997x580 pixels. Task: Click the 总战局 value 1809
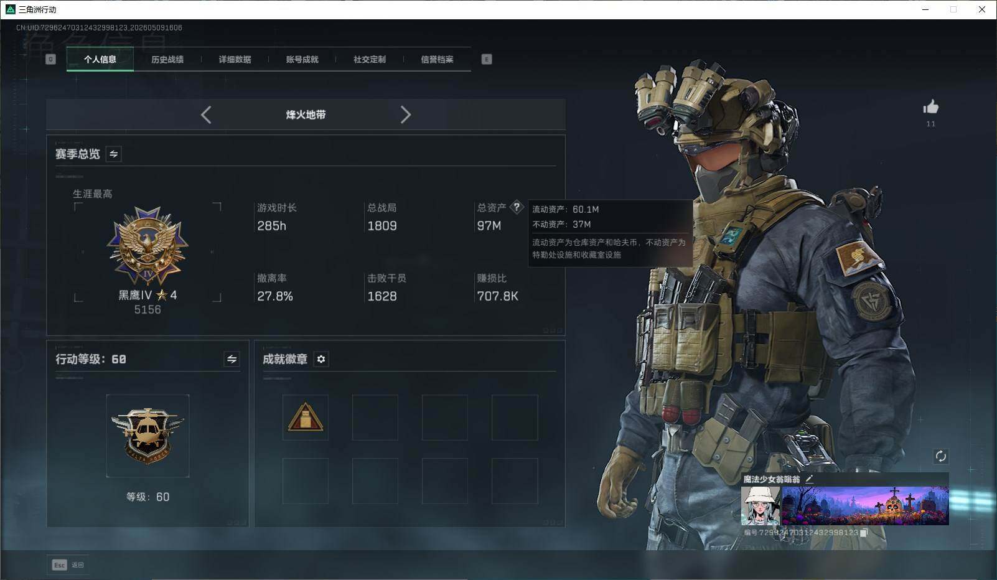point(382,226)
